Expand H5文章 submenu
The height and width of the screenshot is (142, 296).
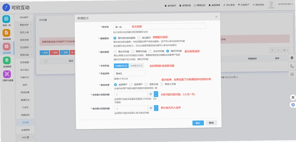pyautogui.click(x=25, y=137)
